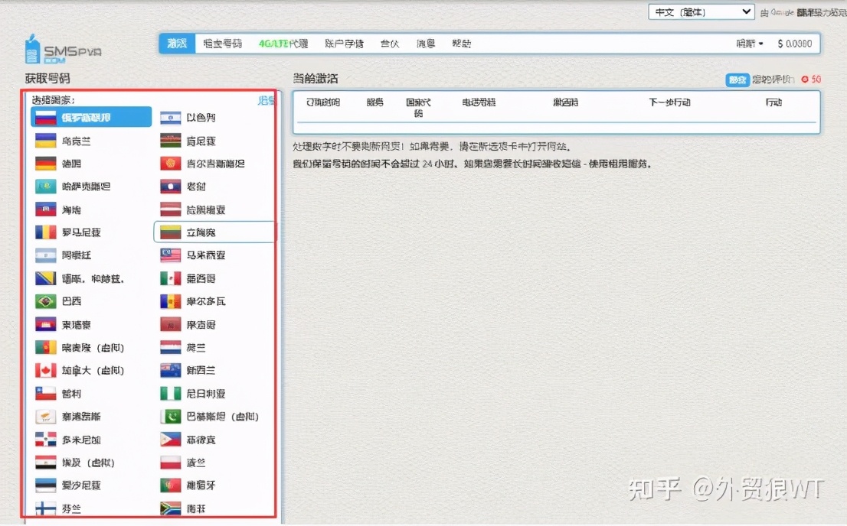Select the Nigeria (尼日利亚) flag icon
The width and height of the screenshot is (847, 526).
[171, 393]
